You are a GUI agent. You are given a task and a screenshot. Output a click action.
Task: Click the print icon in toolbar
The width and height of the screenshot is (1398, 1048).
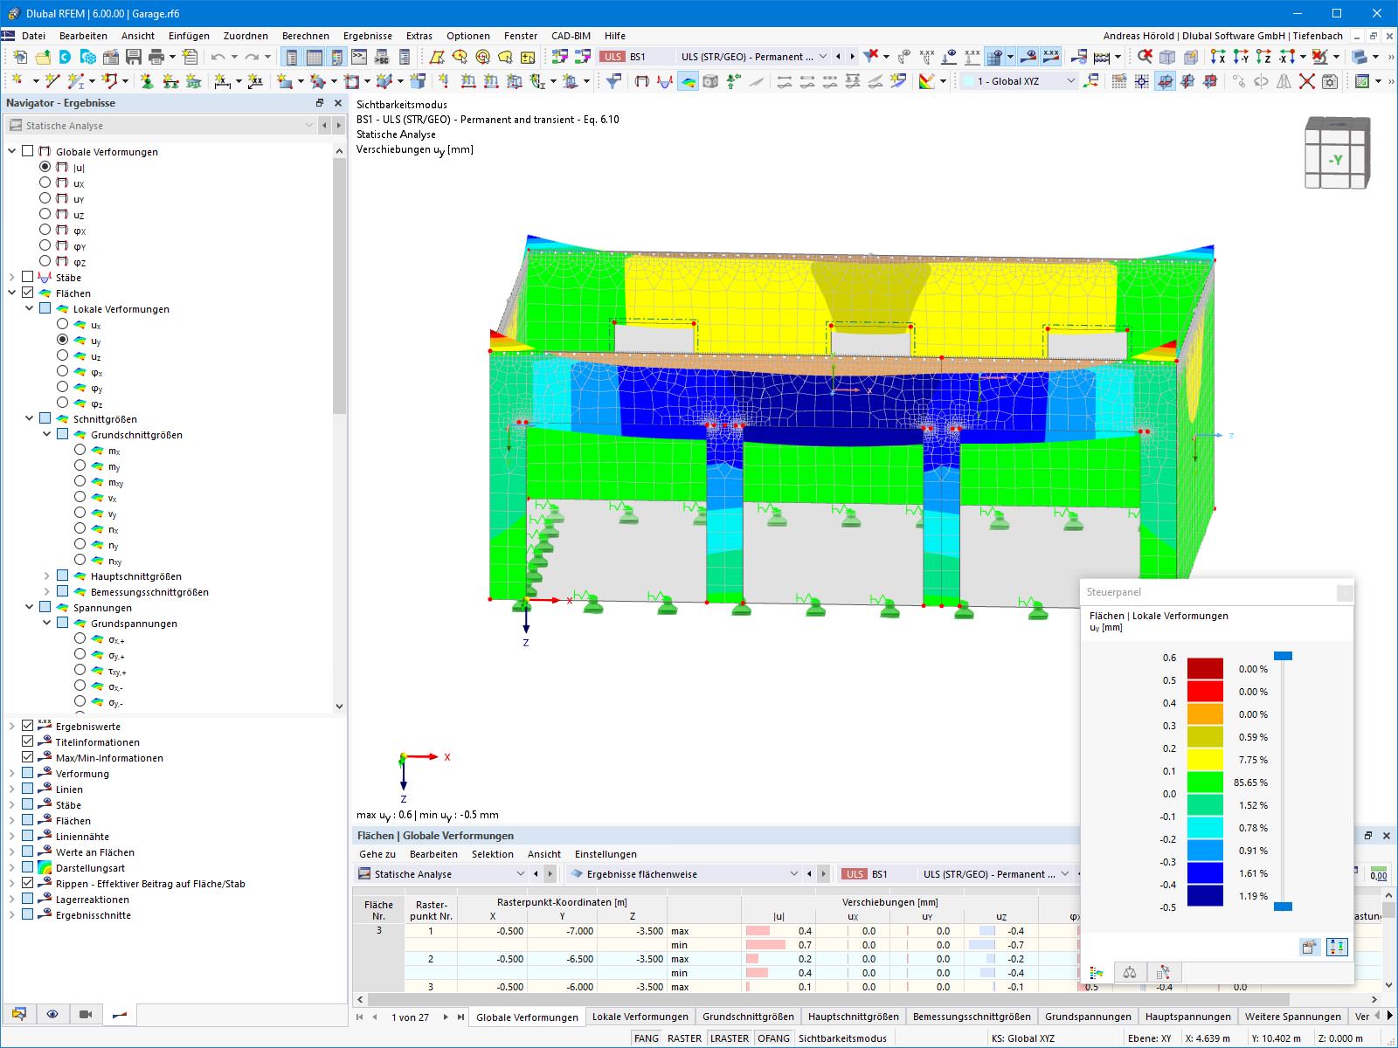click(156, 57)
